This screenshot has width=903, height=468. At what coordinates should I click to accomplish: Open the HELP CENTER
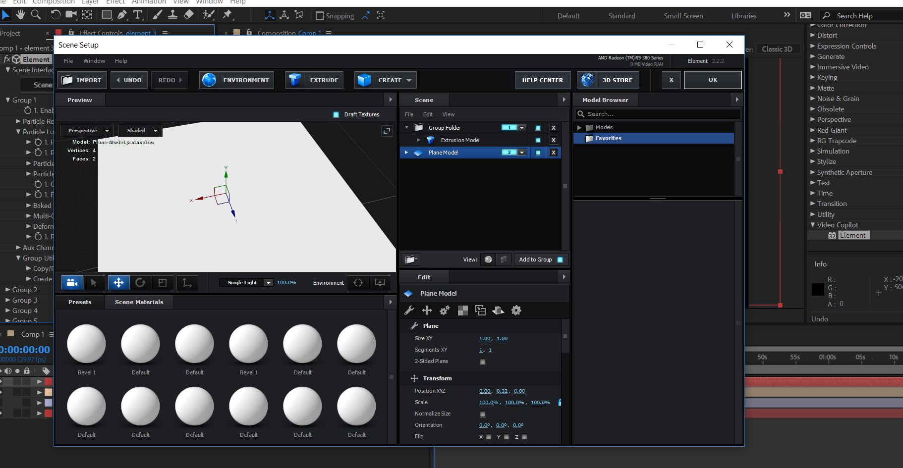543,80
